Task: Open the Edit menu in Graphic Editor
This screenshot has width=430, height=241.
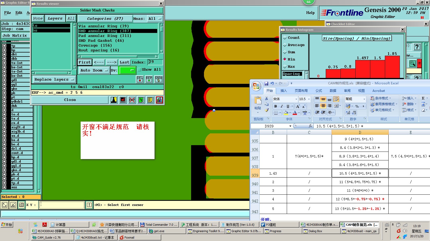Action: [x=19, y=13]
